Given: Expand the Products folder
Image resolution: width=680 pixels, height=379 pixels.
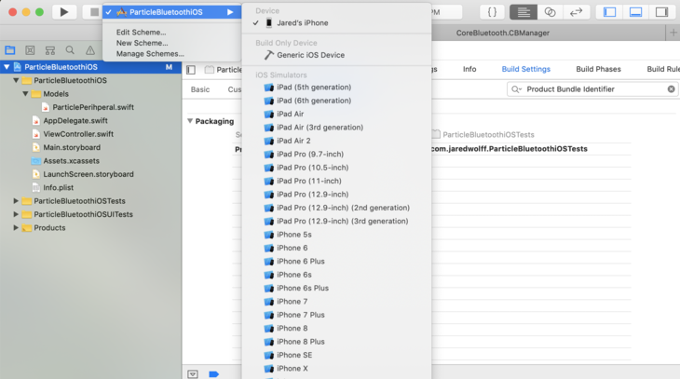Looking at the screenshot, I should pos(16,227).
